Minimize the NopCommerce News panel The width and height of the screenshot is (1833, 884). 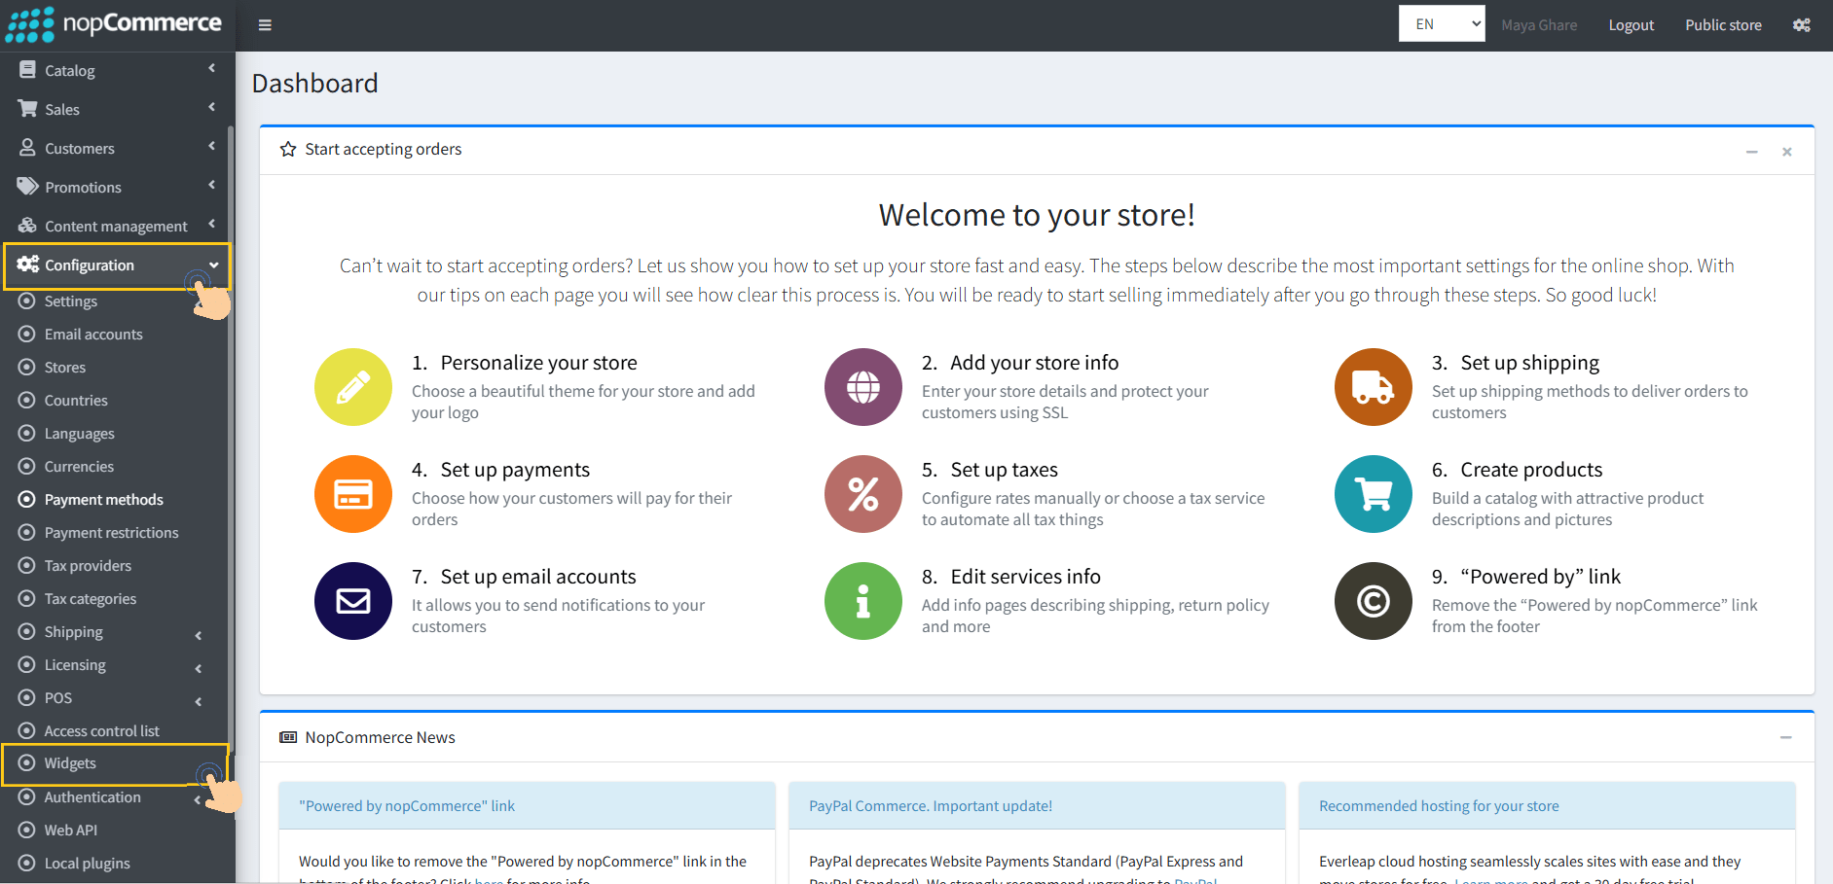tap(1785, 738)
